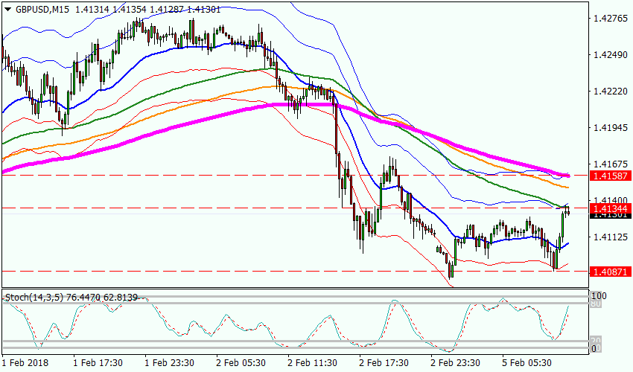The width and height of the screenshot is (633, 372).
Task: Click the 1.42220 price scale value
Action: (611, 92)
